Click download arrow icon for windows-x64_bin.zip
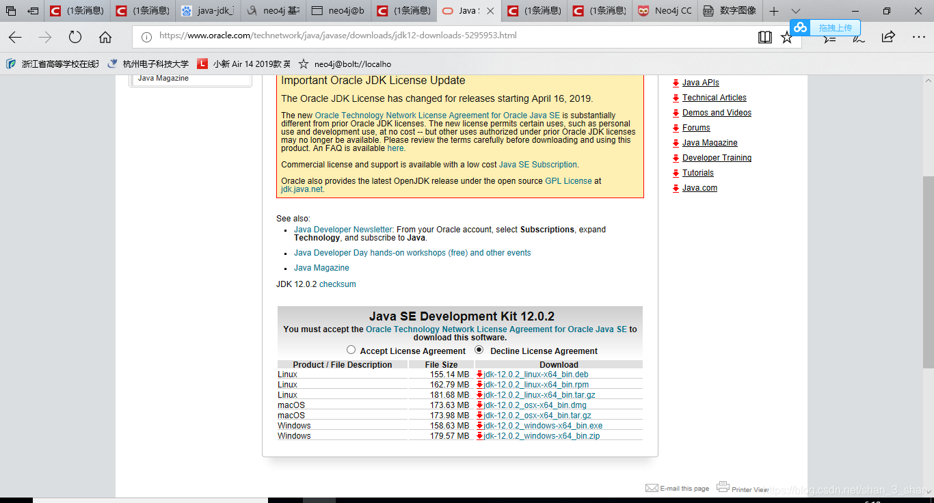The image size is (934, 503). point(480,436)
